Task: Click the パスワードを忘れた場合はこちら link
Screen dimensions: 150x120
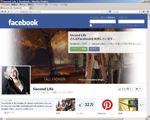Action: coord(132,25)
